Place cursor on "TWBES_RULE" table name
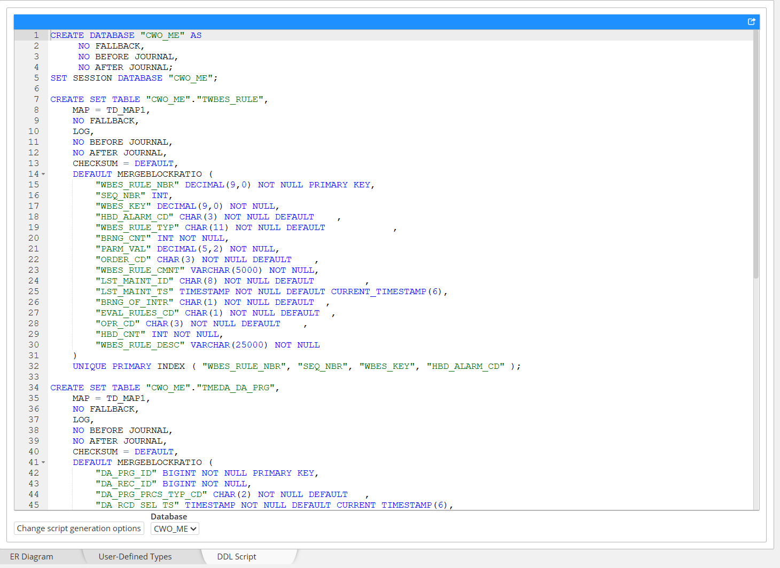 230,99
